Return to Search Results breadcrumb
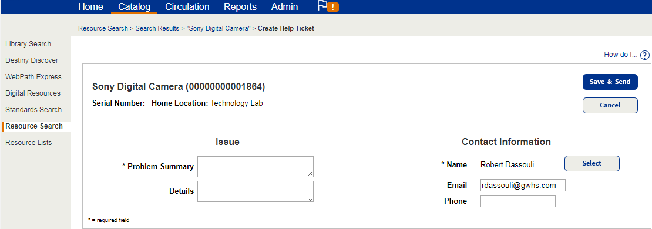The width and height of the screenshot is (652, 229). (157, 28)
